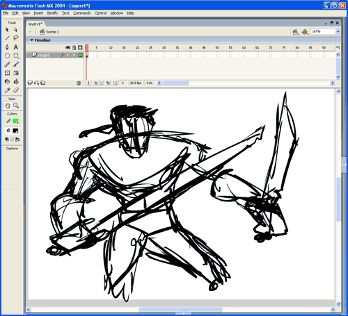Activate the Hand tool
Viewport: 348px width, 316px height.
coord(8,106)
